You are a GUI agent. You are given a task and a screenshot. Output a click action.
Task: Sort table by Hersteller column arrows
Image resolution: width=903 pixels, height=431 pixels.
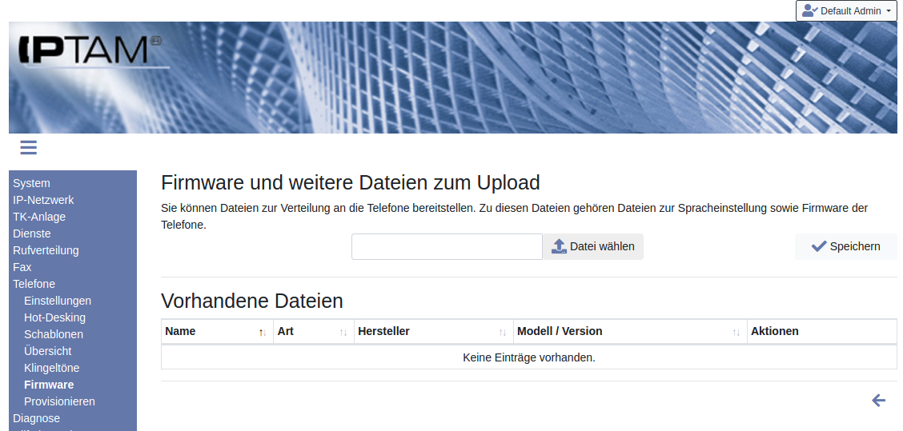tap(503, 332)
